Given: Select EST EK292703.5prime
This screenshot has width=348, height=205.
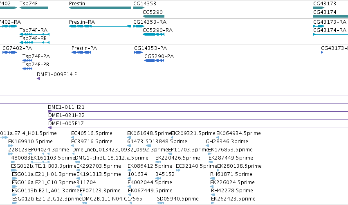Looking at the screenshot, I should pos(99,166).
